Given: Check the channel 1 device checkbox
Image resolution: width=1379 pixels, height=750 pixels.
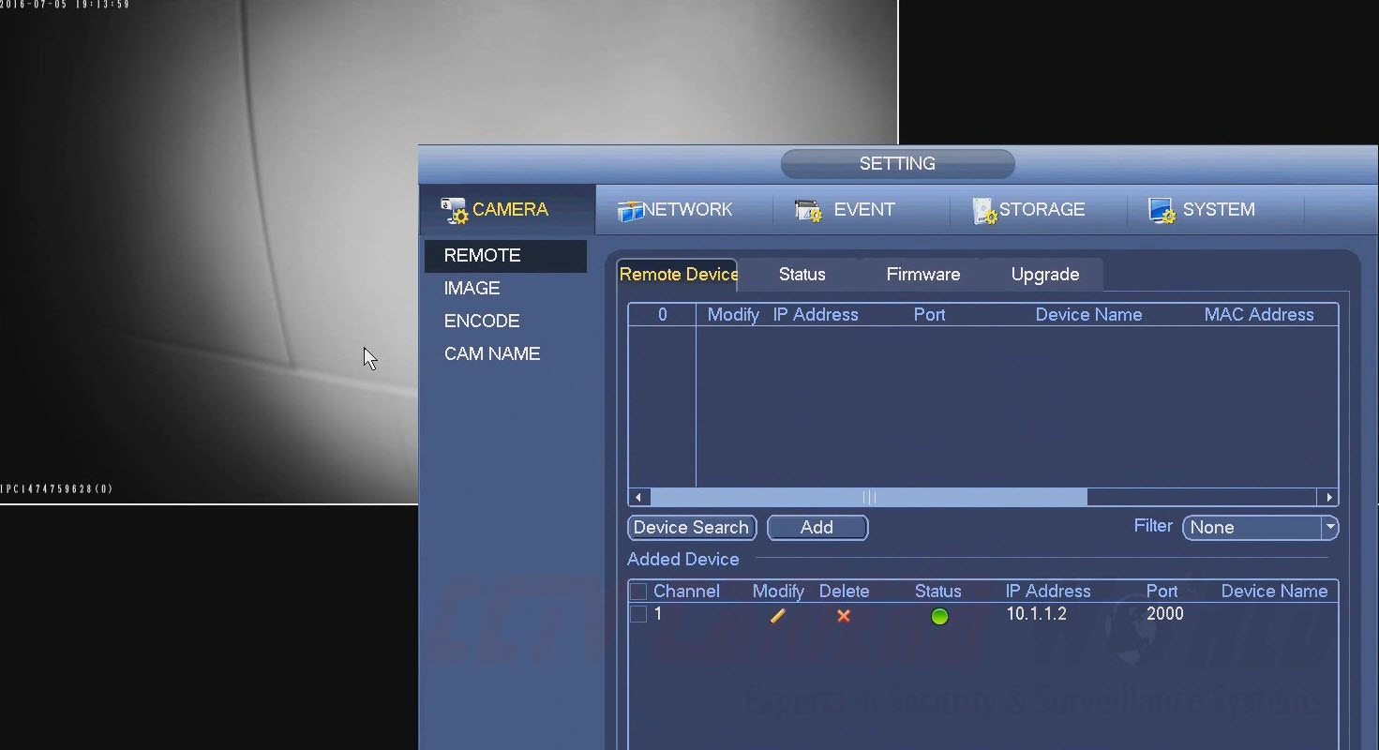Looking at the screenshot, I should (x=638, y=615).
